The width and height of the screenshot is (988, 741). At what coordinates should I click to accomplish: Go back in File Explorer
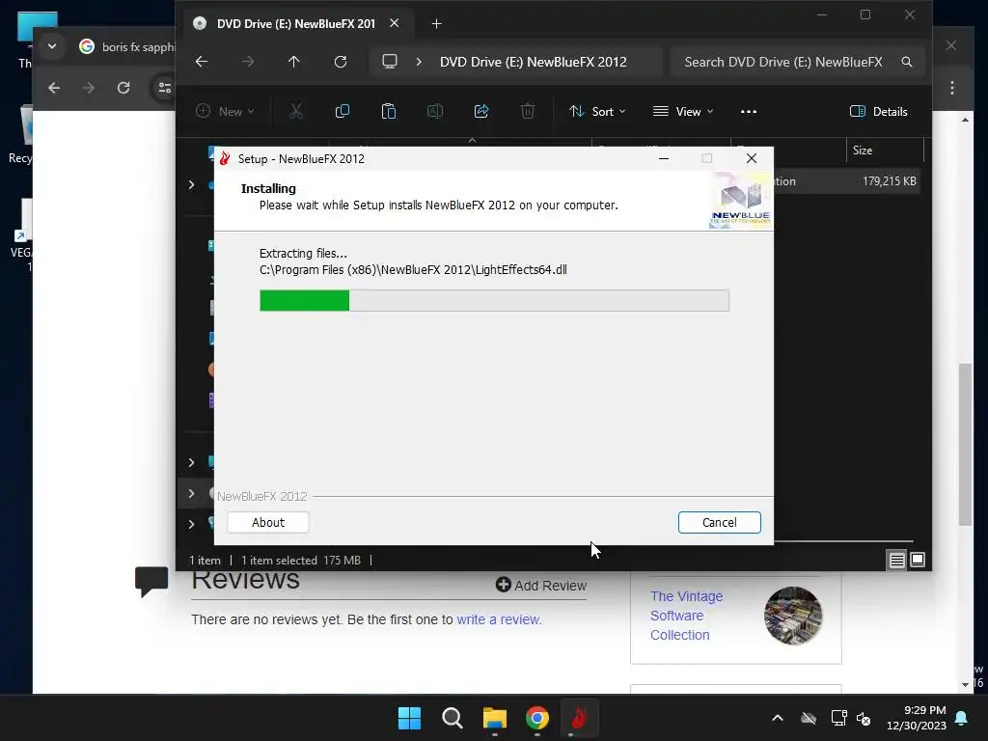click(x=202, y=62)
